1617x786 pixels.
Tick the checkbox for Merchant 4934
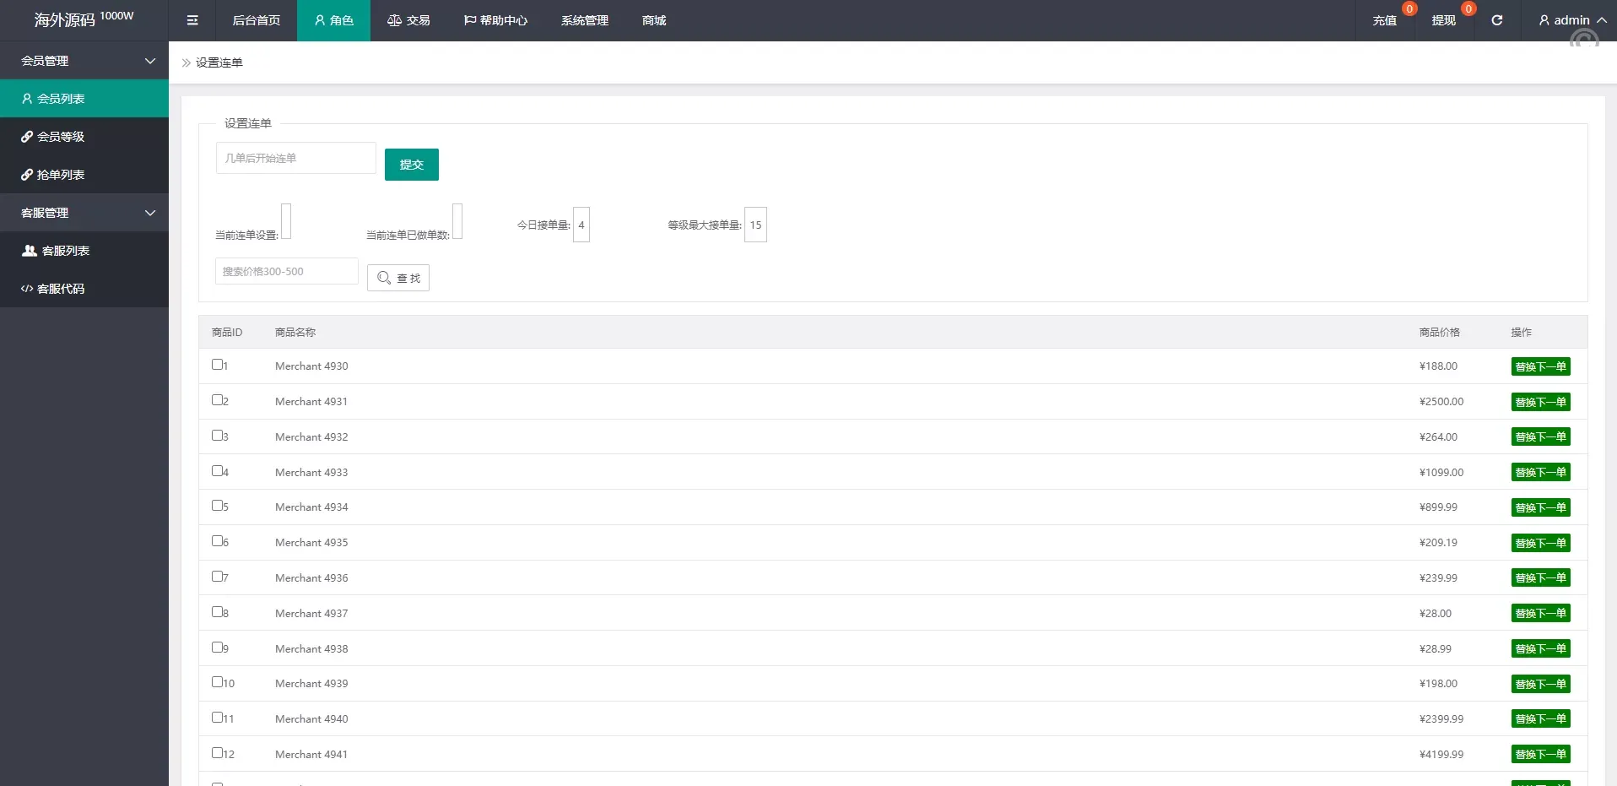coord(217,506)
